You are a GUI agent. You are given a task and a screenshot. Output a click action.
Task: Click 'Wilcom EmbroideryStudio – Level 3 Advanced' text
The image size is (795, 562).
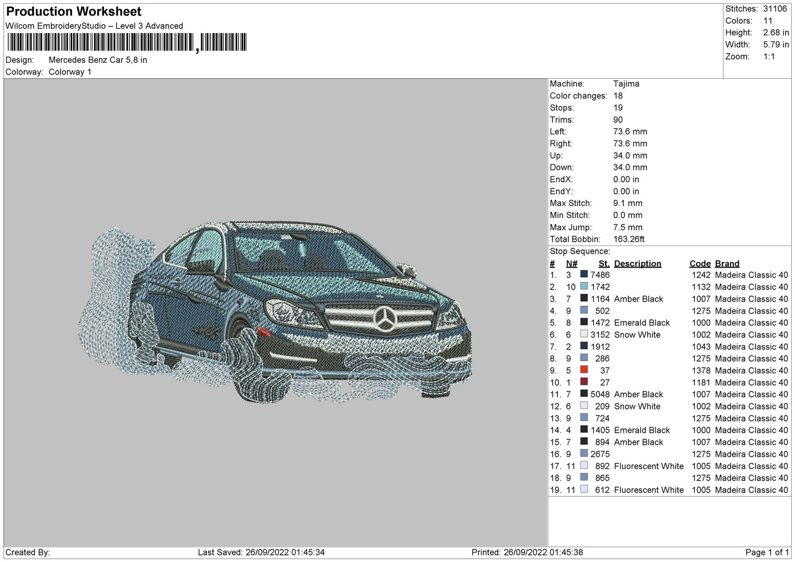(x=94, y=26)
